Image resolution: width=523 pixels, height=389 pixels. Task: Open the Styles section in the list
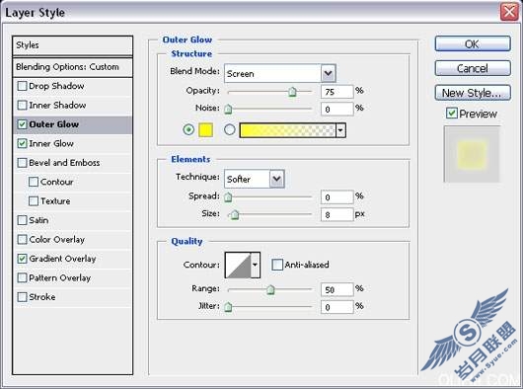coord(72,45)
